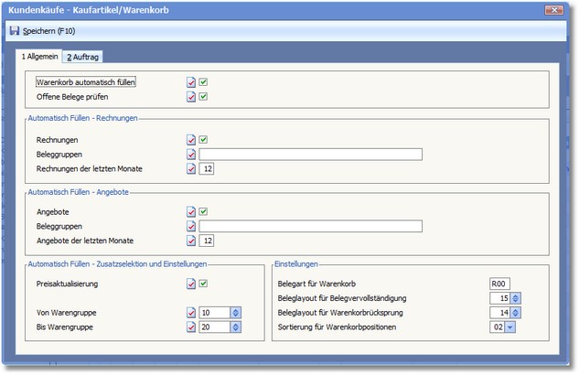This screenshot has width=579, height=375.
Task: Click edit icon beside Bis Warengruppe
Action: [x=191, y=327]
